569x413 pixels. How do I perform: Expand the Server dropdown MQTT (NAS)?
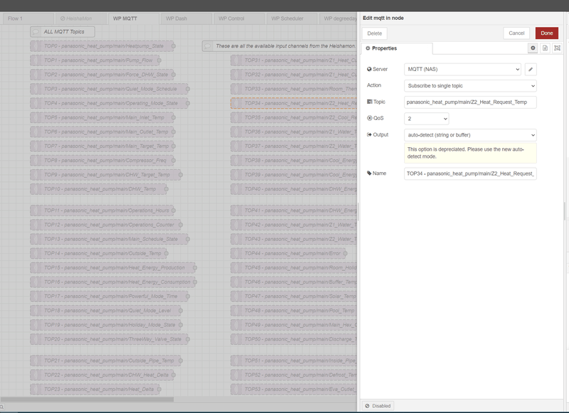462,69
